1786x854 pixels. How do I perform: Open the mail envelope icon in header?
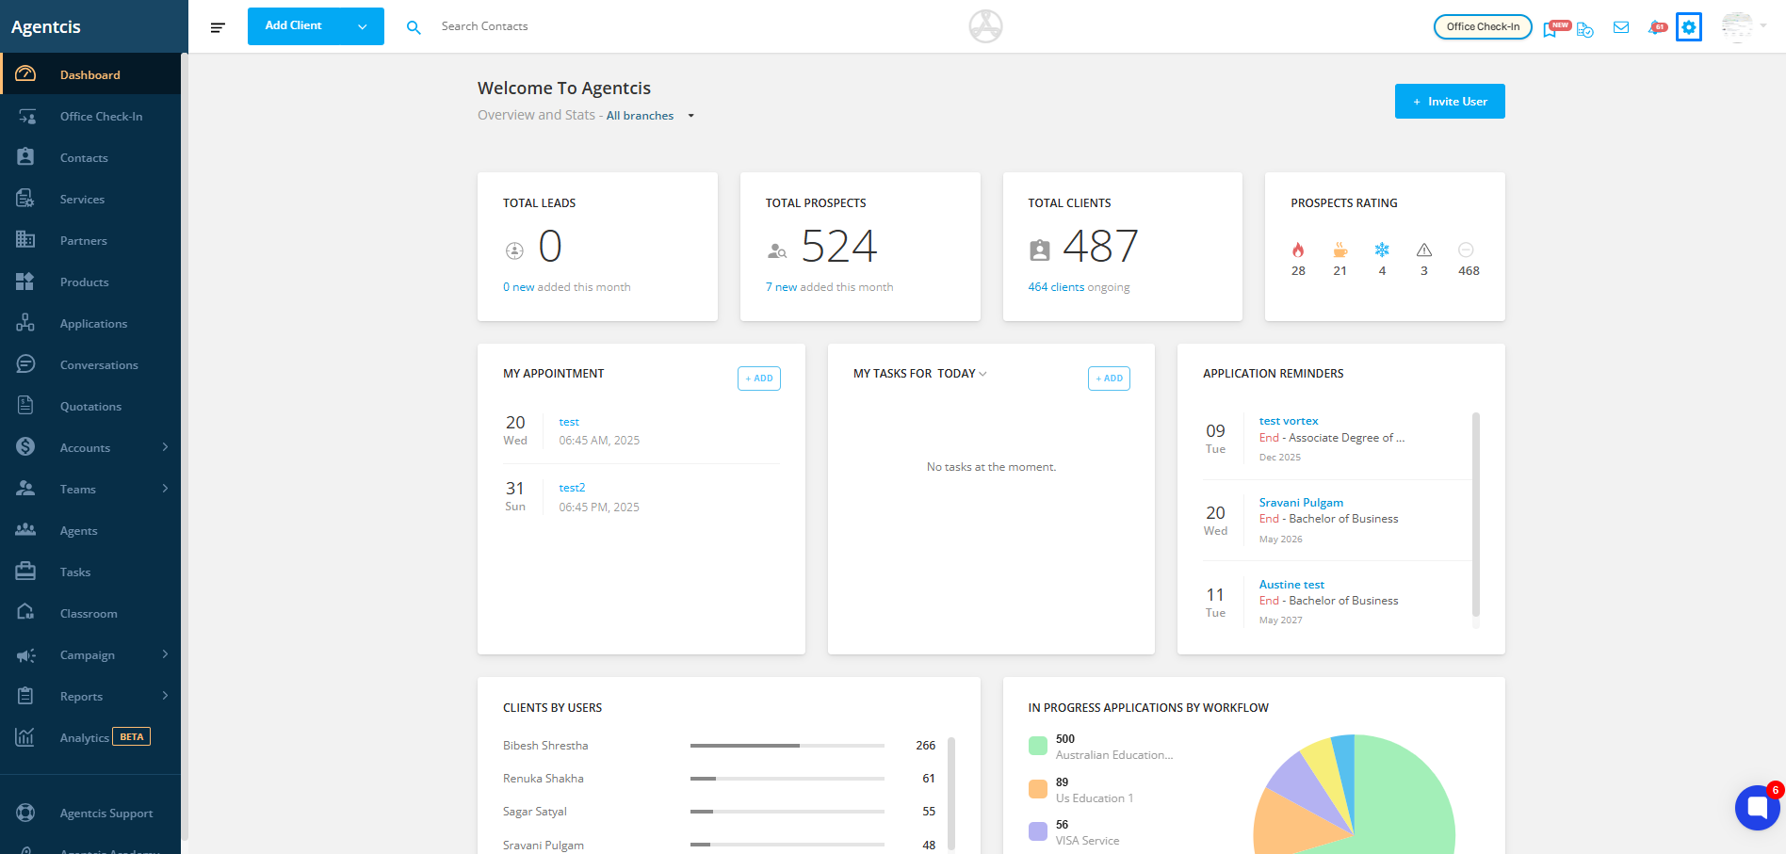pos(1621,27)
